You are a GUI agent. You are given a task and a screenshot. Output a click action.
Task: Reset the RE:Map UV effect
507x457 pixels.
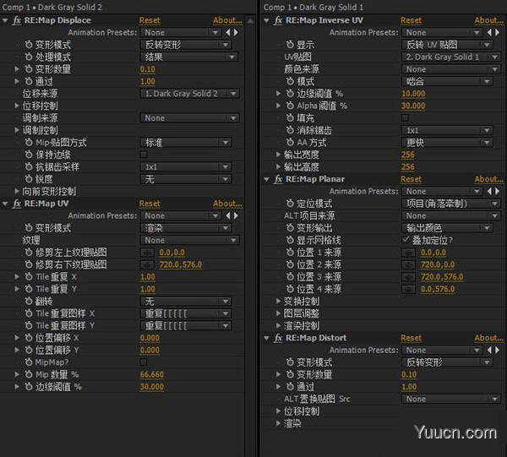click(150, 204)
